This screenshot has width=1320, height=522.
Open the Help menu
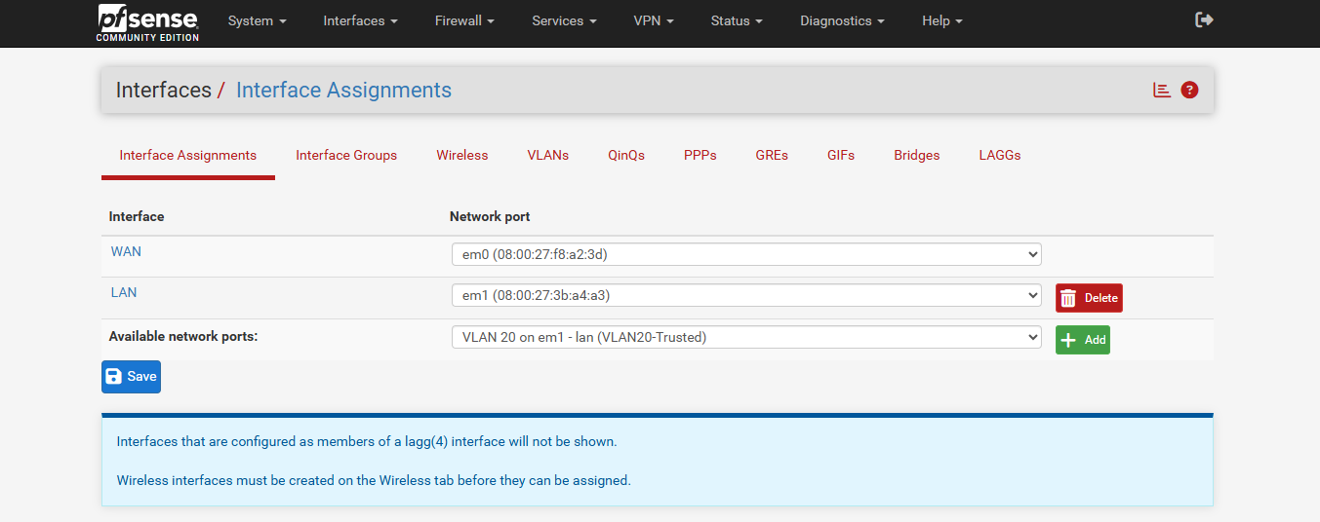point(942,20)
